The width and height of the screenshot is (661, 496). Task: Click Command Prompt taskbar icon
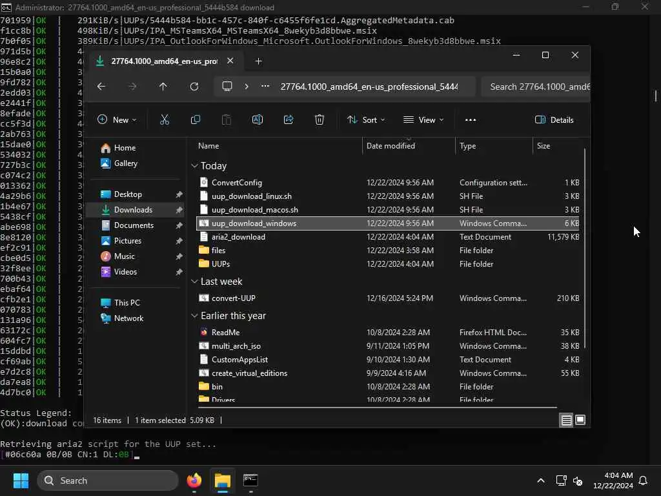(250, 480)
